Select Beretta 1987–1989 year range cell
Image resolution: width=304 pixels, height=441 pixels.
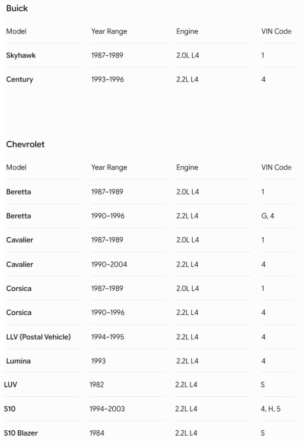(107, 192)
